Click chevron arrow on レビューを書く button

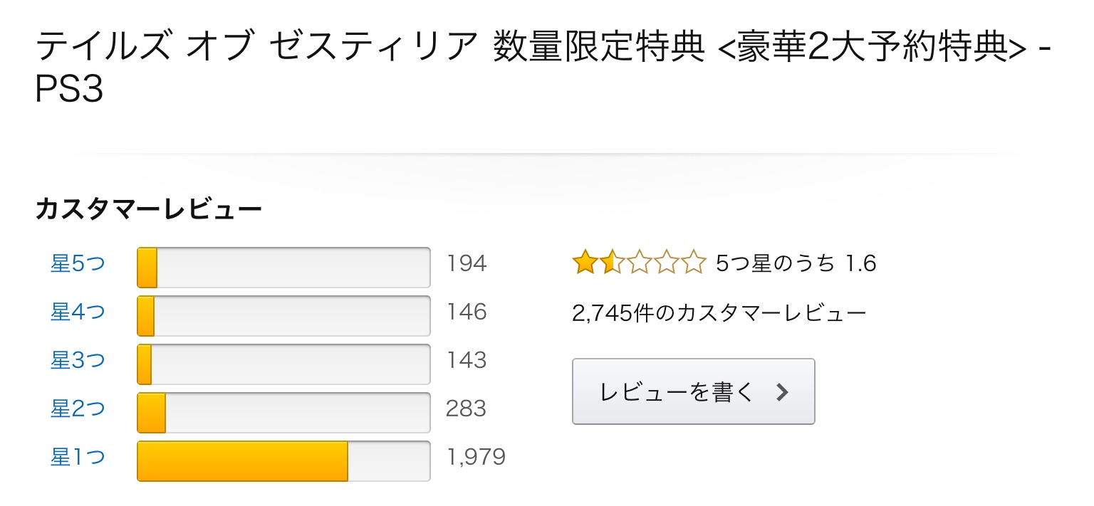coord(782,392)
